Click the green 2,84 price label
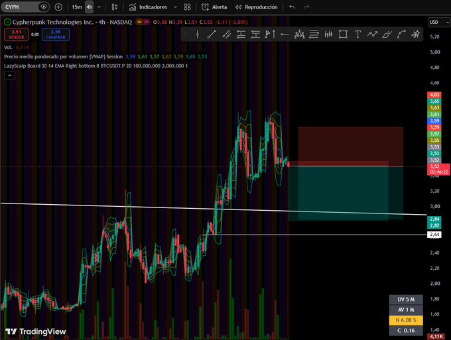This screenshot has height=340, width=451. [x=434, y=219]
